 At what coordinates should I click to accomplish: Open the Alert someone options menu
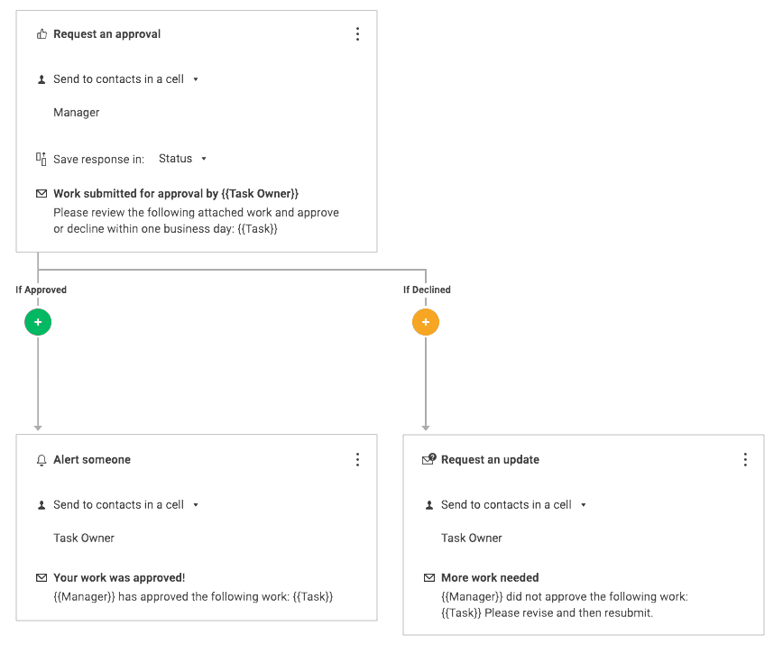[357, 460]
